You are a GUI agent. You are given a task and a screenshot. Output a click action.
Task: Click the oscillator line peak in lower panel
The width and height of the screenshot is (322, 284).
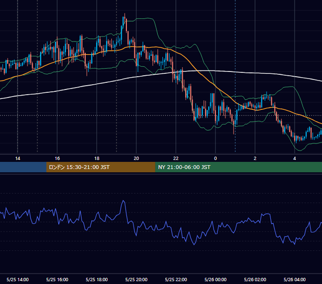[x=124, y=201]
